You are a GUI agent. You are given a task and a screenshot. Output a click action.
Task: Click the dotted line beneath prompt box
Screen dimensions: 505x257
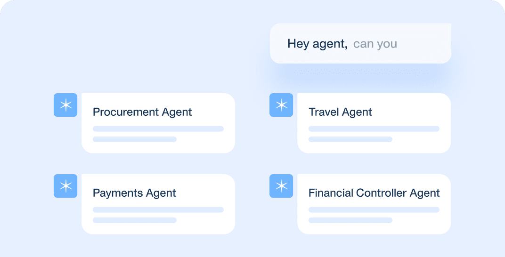tap(361, 72)
